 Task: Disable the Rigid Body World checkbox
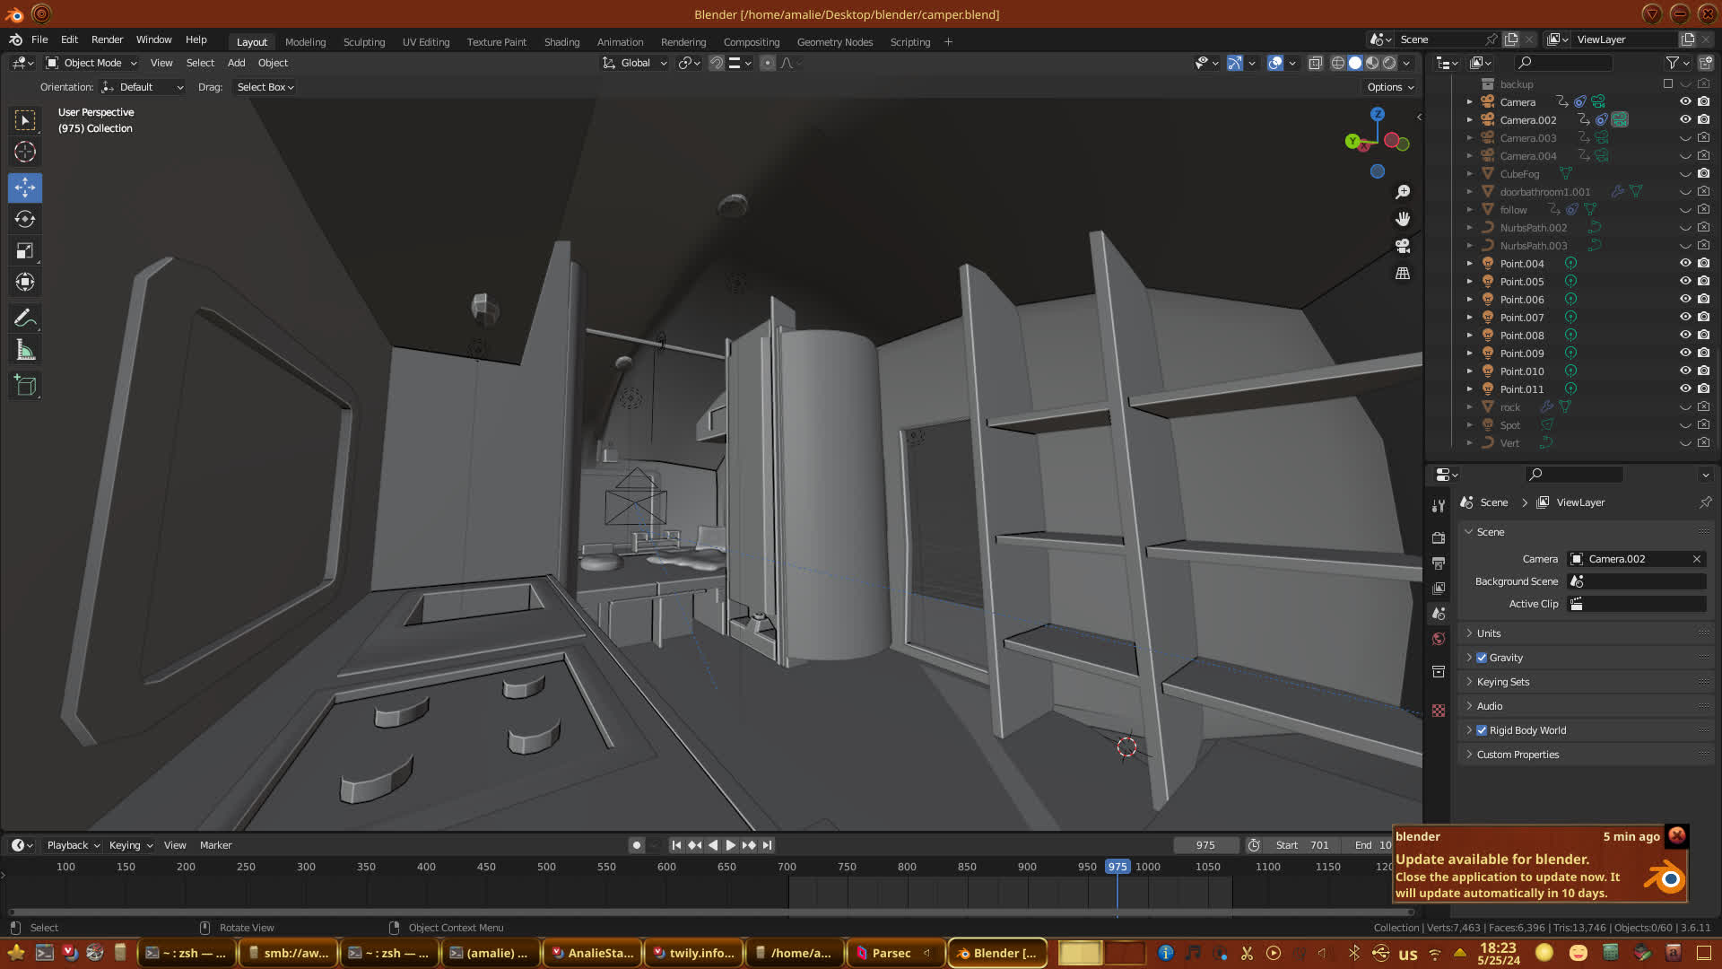pos(1482,730)
